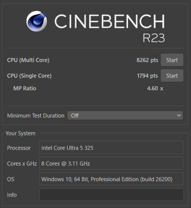
Task: Click the 1794 pts single core score
Action: pos(147,76)
